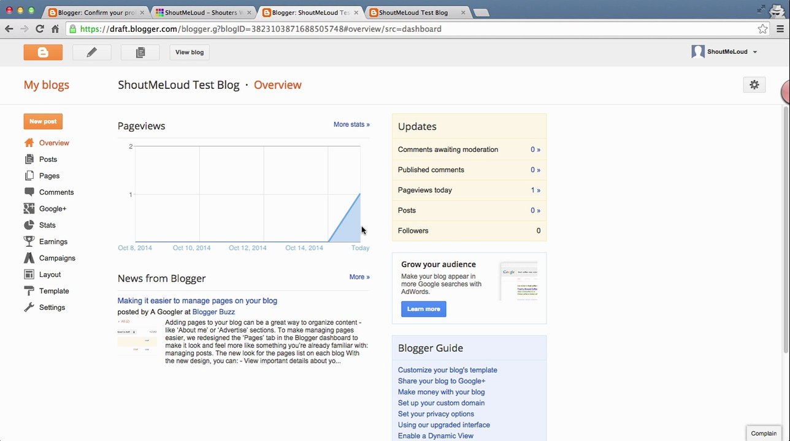Viewport: 790px width, 441px height.
Task: Click the ShoutMeLoud profile avatar
Action: (x=698, y=52)
